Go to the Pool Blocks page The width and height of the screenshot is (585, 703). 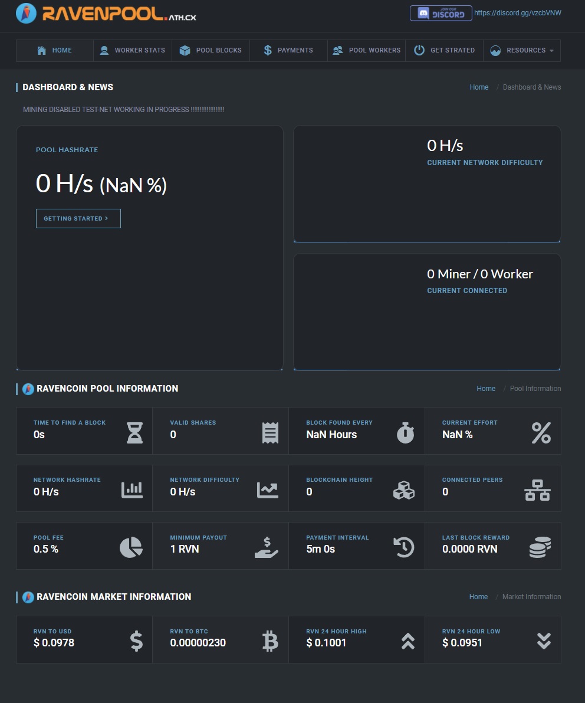(211, 51)
